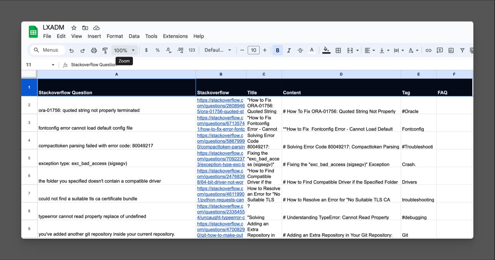Redo the last action

83,50
